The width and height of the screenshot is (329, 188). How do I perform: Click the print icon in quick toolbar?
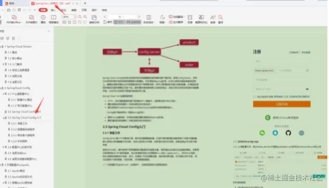(x=19, y=10)
